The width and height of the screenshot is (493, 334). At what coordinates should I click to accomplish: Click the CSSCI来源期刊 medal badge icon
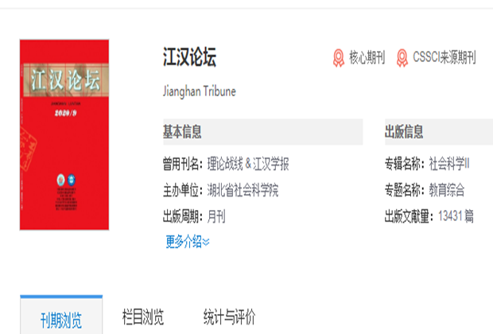click(402, 58)
